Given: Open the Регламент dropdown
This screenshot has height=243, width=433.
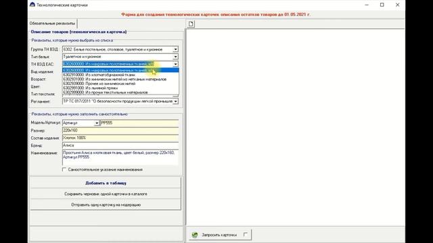Looking at the screenshot, I should click(x=175, y=101).
